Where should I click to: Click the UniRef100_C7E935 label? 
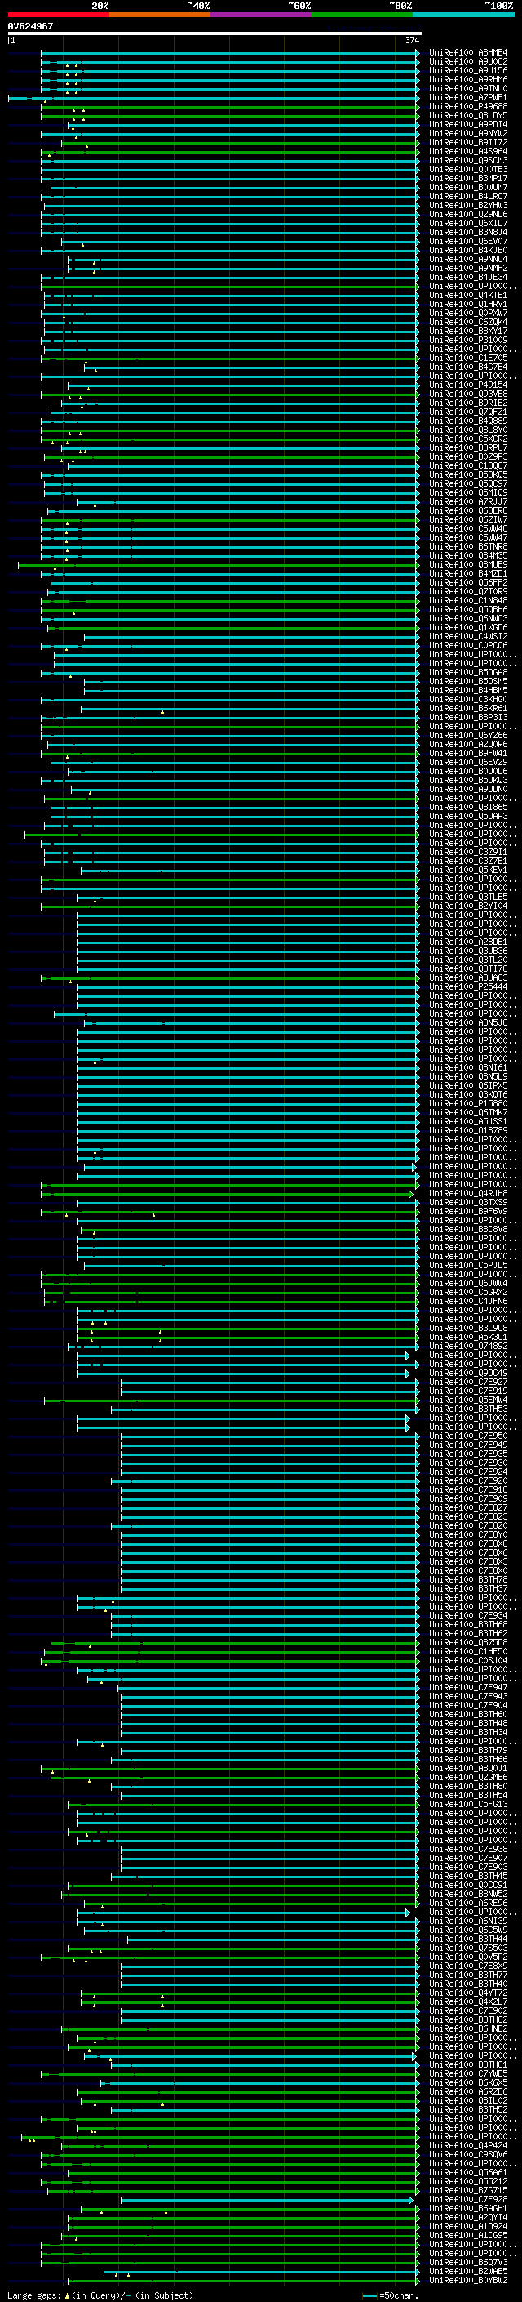point(468,1454)
